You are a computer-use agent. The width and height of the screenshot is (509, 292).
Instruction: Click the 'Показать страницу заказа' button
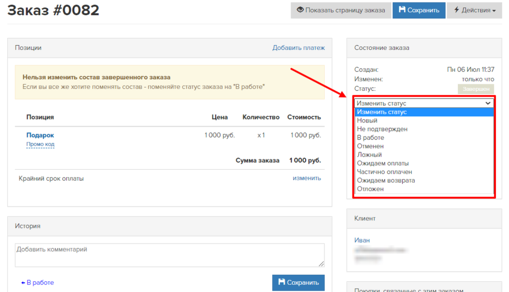tap(341, 10)
